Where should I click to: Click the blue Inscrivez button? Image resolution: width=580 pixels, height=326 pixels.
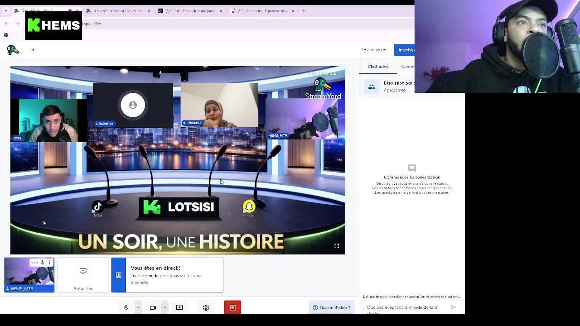[x=405, y=50]
